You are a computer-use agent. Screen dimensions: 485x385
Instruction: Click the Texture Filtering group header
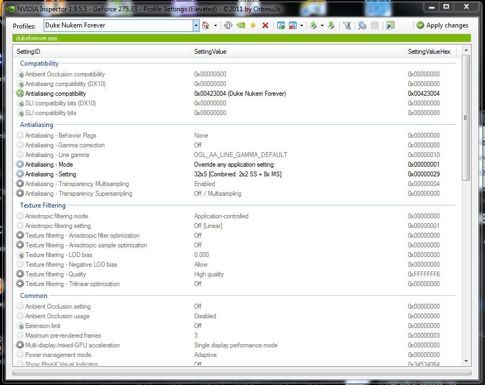click(43, 205)
